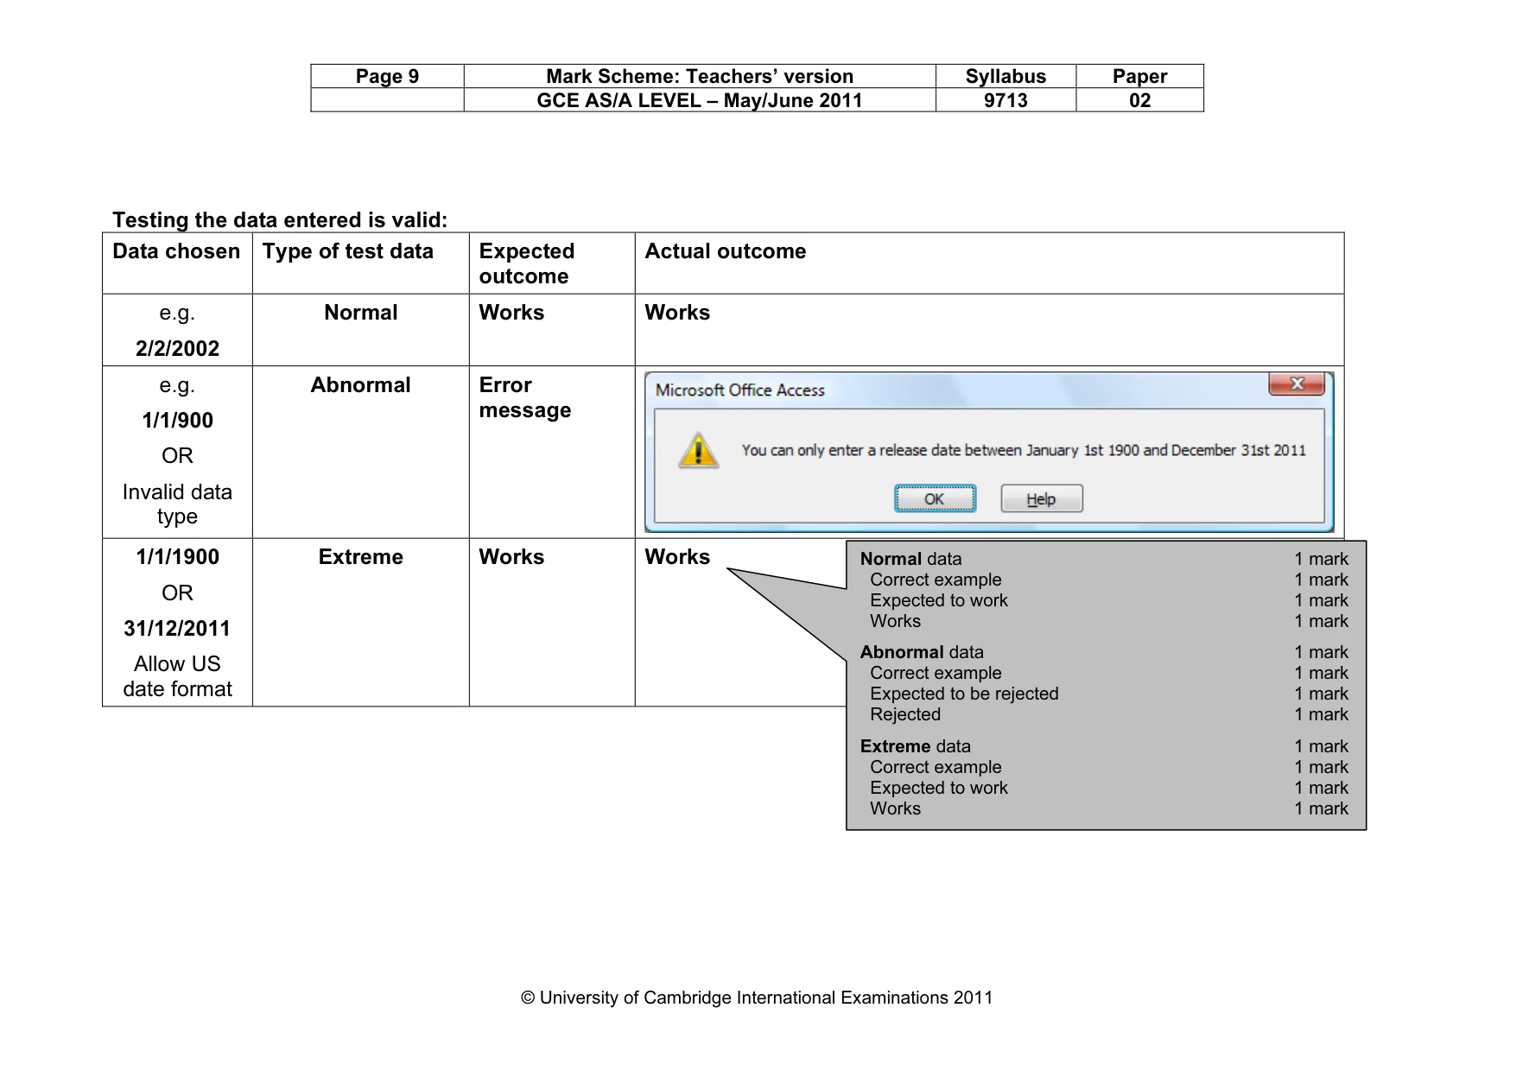Click the Help button in dialog

tap(1041, 498)
